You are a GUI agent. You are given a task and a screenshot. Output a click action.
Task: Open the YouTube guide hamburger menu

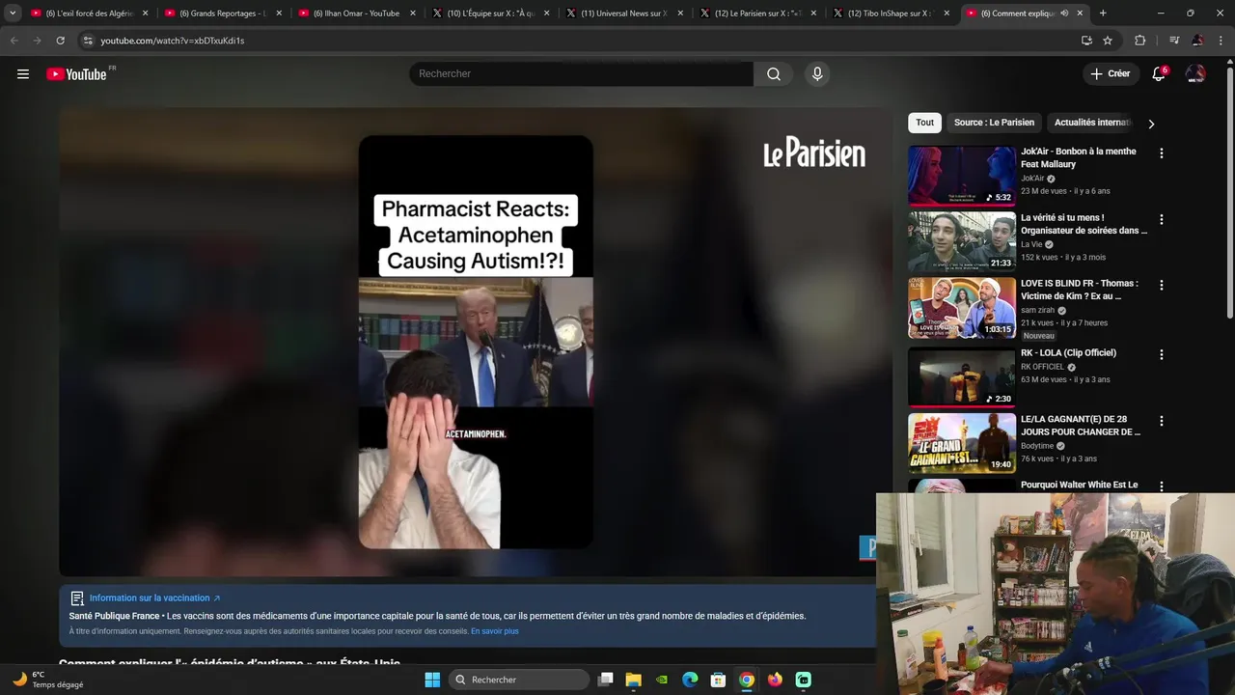[23, 74]
